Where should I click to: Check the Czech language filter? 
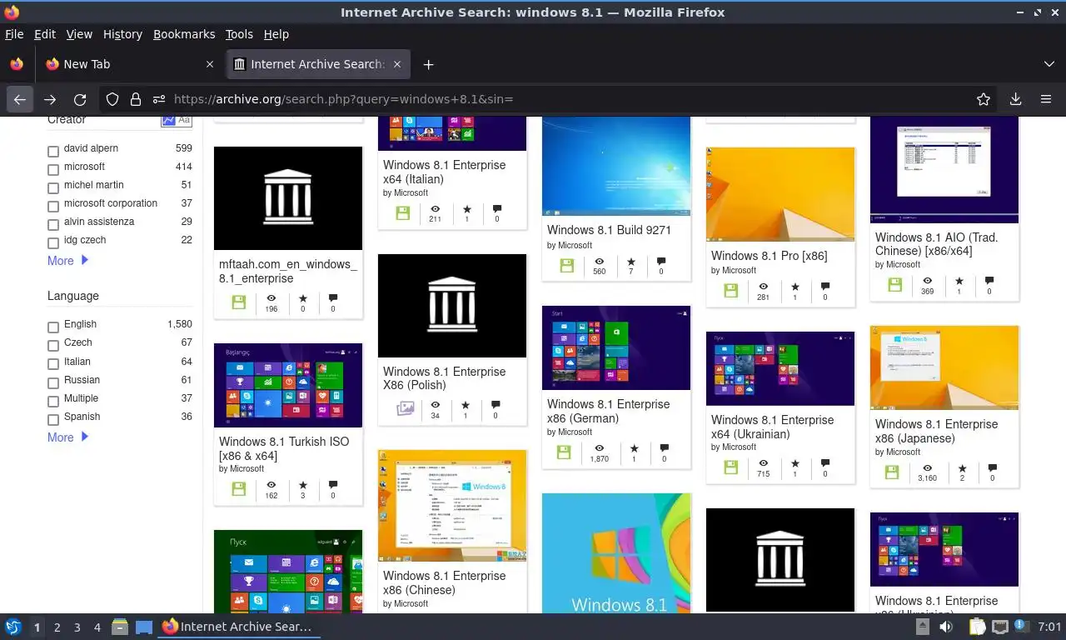(53, 346)
